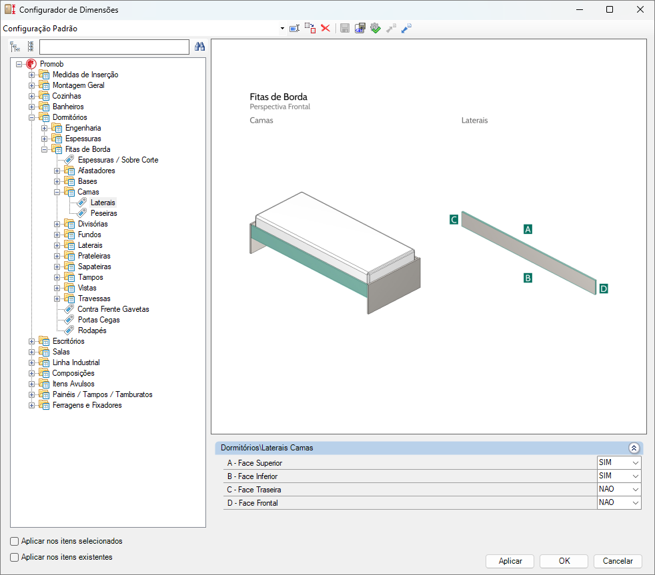This screenshot has height=575, width=655.
Task: Expand the Cozinhas tree folder
Action: [32, 96]
